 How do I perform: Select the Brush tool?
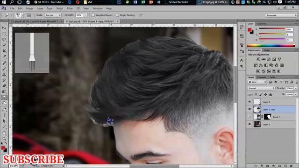click(4, 69)
